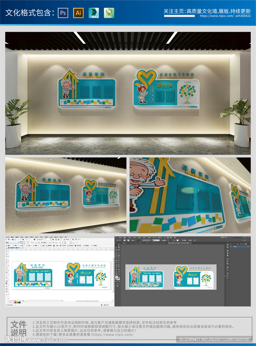Open the Edit menu in CorelDRAW
This screenshot has width=256, height=346.
tap(12, 237)
